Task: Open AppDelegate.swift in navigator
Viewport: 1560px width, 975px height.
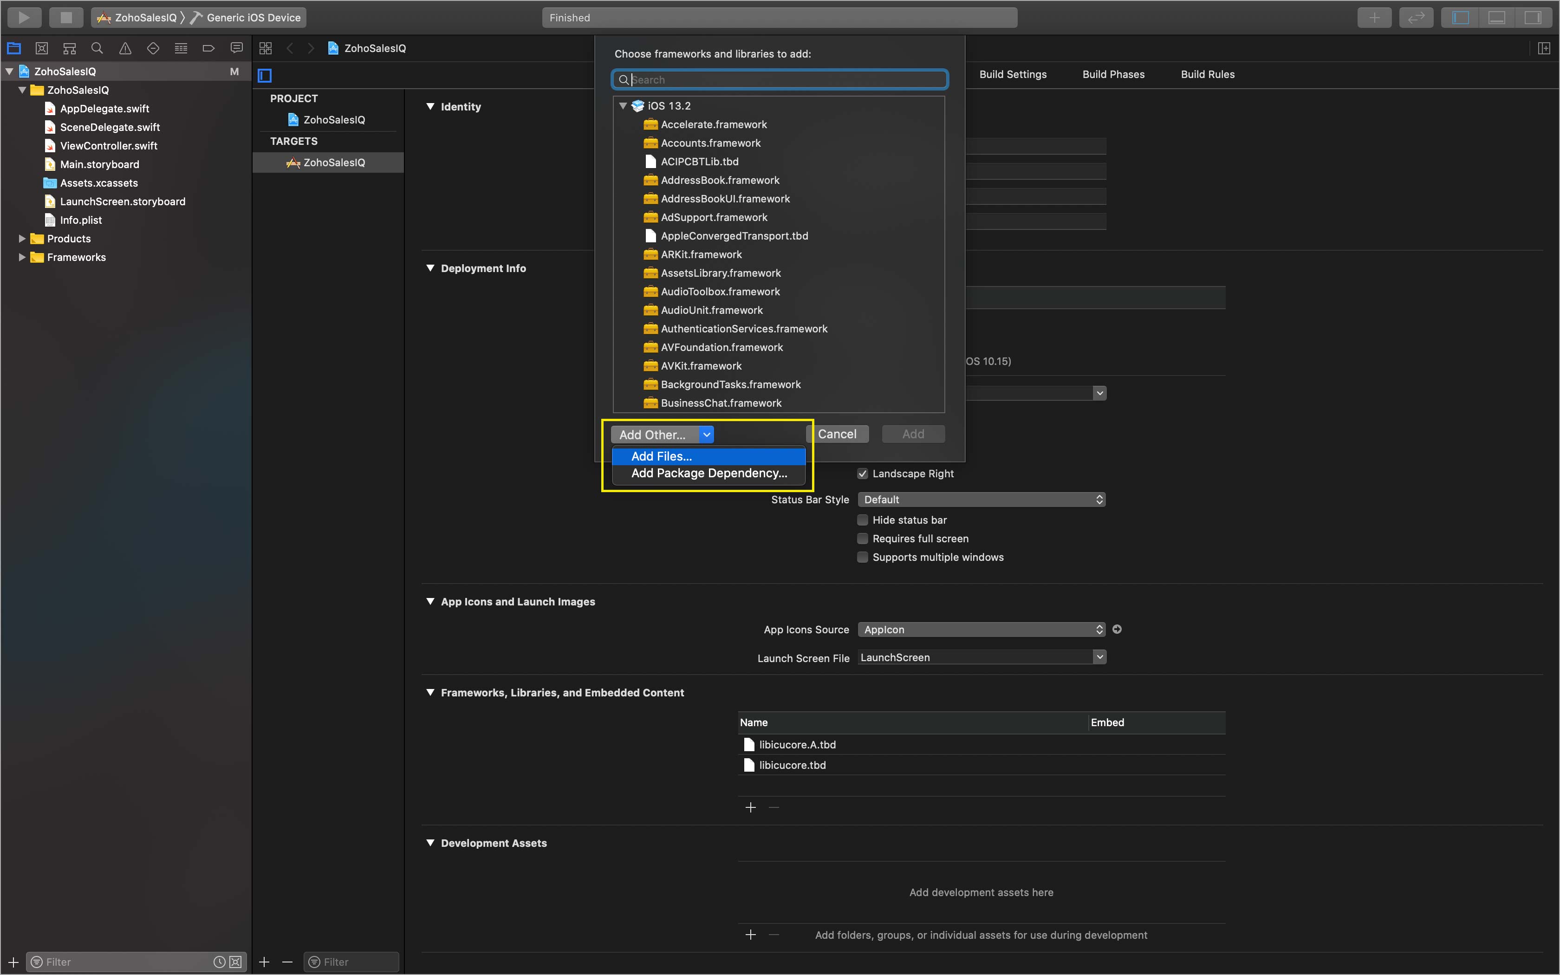Action: pyautogui.click(x=104, y=109)
